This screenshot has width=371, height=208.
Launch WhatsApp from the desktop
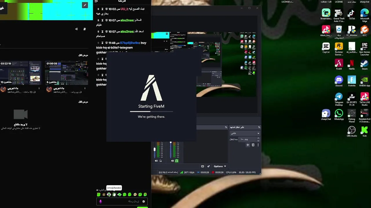click(x=339, y=115)
